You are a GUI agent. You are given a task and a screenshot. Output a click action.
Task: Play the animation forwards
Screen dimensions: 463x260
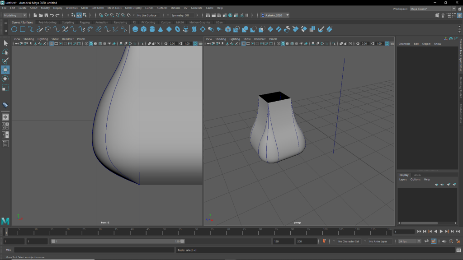click(x=441, y=232)
